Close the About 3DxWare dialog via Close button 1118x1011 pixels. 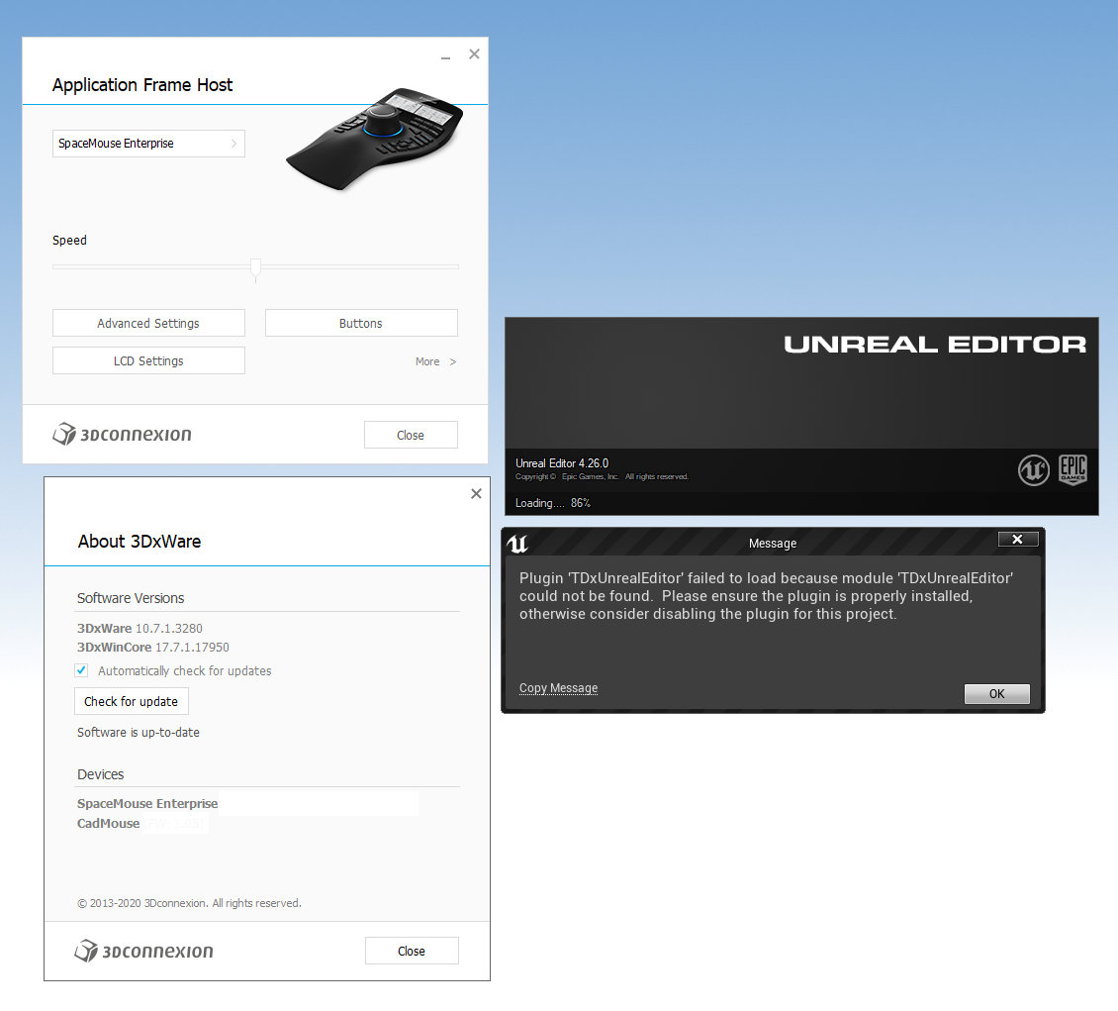(x=412, y=951)
